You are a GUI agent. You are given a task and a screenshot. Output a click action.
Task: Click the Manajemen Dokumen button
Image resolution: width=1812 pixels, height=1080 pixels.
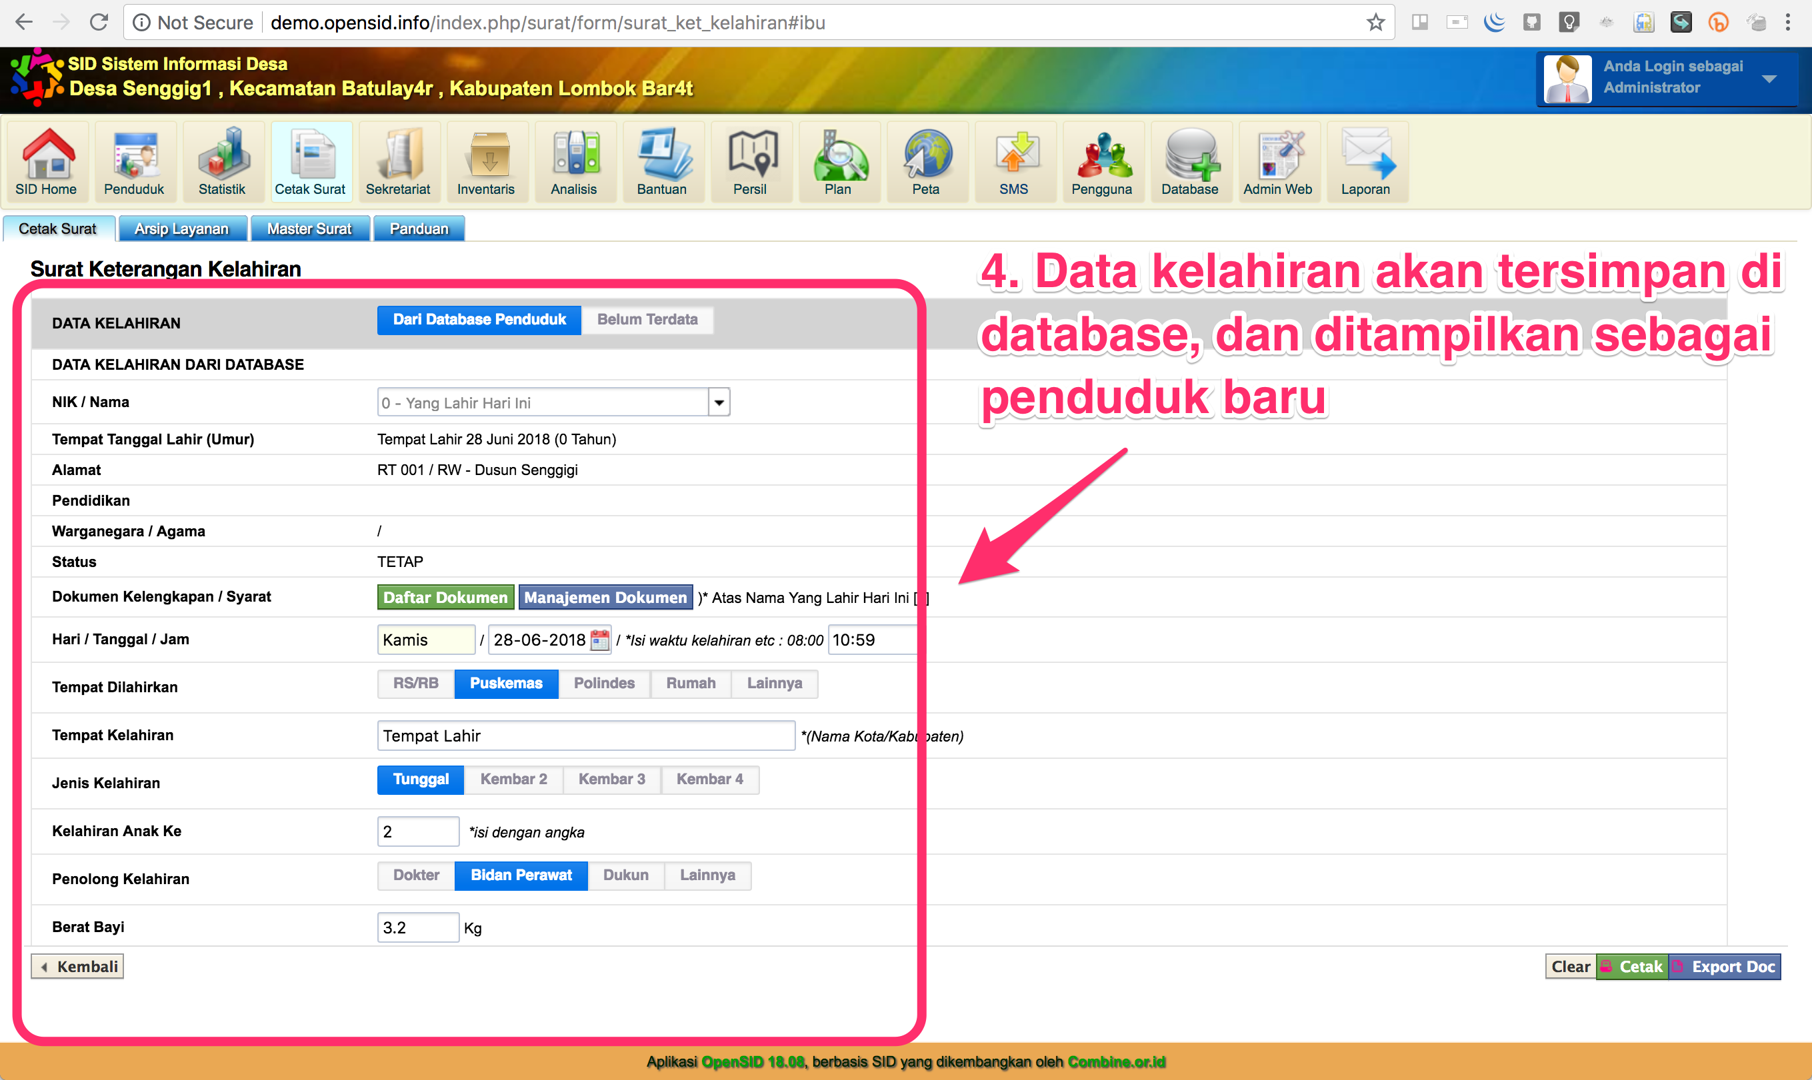pos(605,597)
